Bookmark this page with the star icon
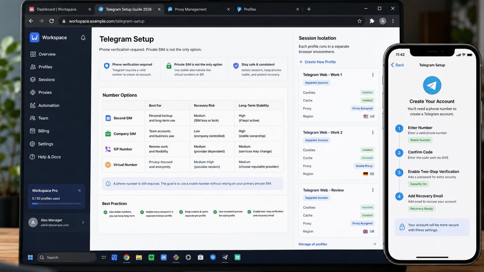 pos(359,21)
